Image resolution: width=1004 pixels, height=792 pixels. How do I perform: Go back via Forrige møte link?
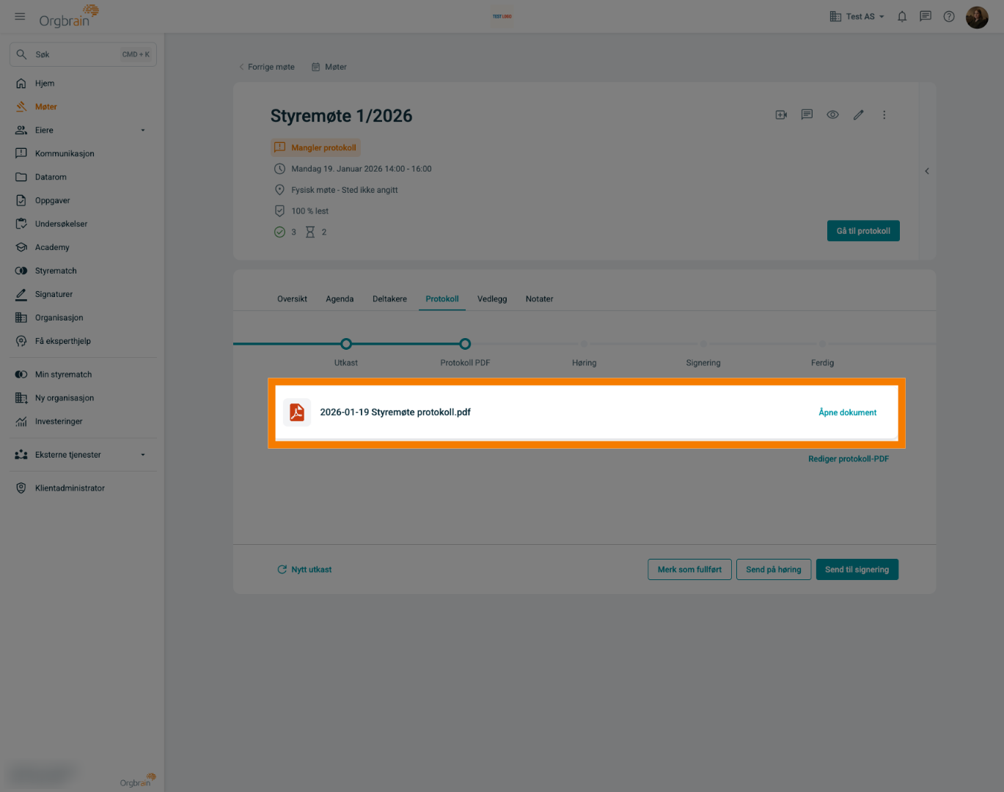tap(266, 67)
